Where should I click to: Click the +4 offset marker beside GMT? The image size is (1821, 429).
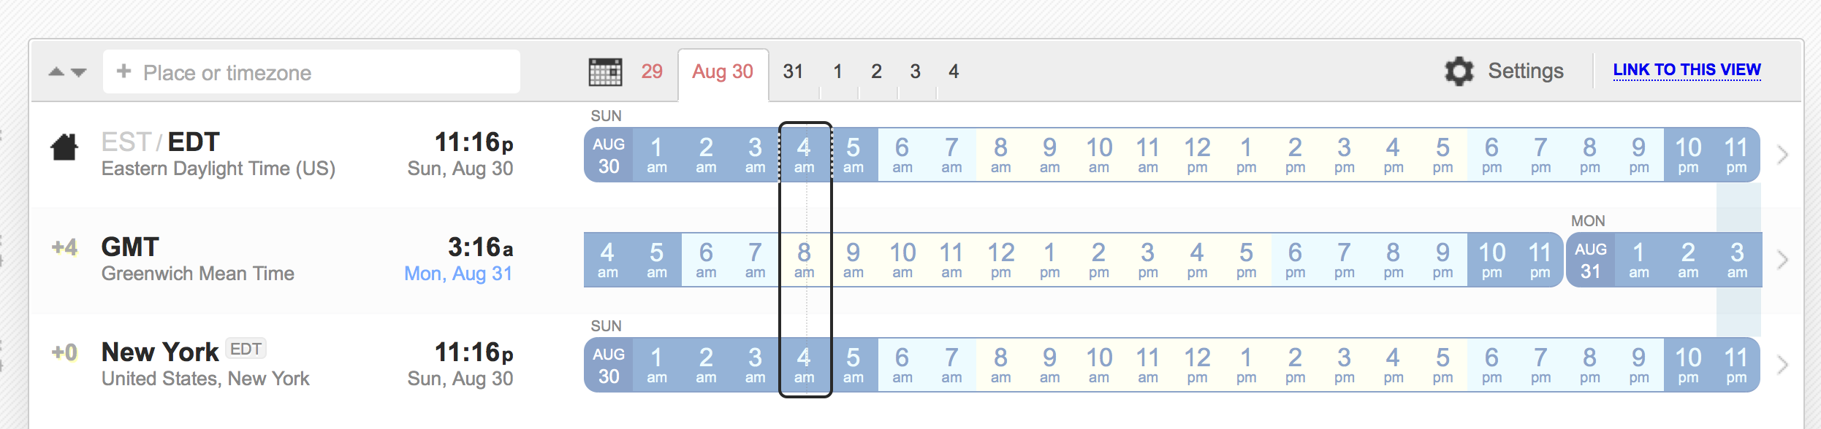point(64,248)
